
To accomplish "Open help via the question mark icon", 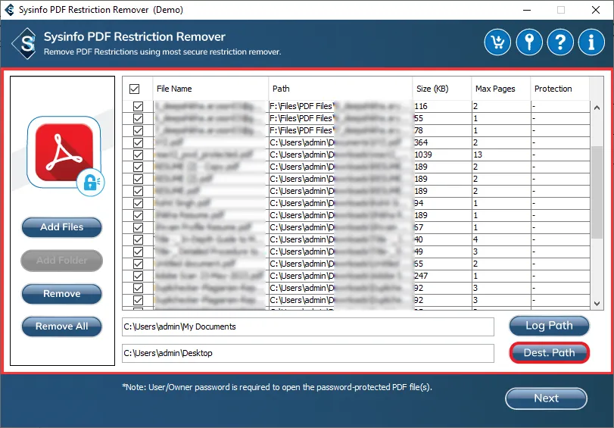I will (560, 42).
